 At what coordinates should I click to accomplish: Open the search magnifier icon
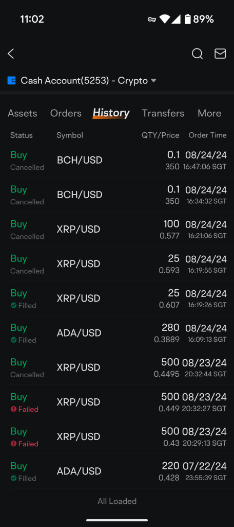pos(197,54)
